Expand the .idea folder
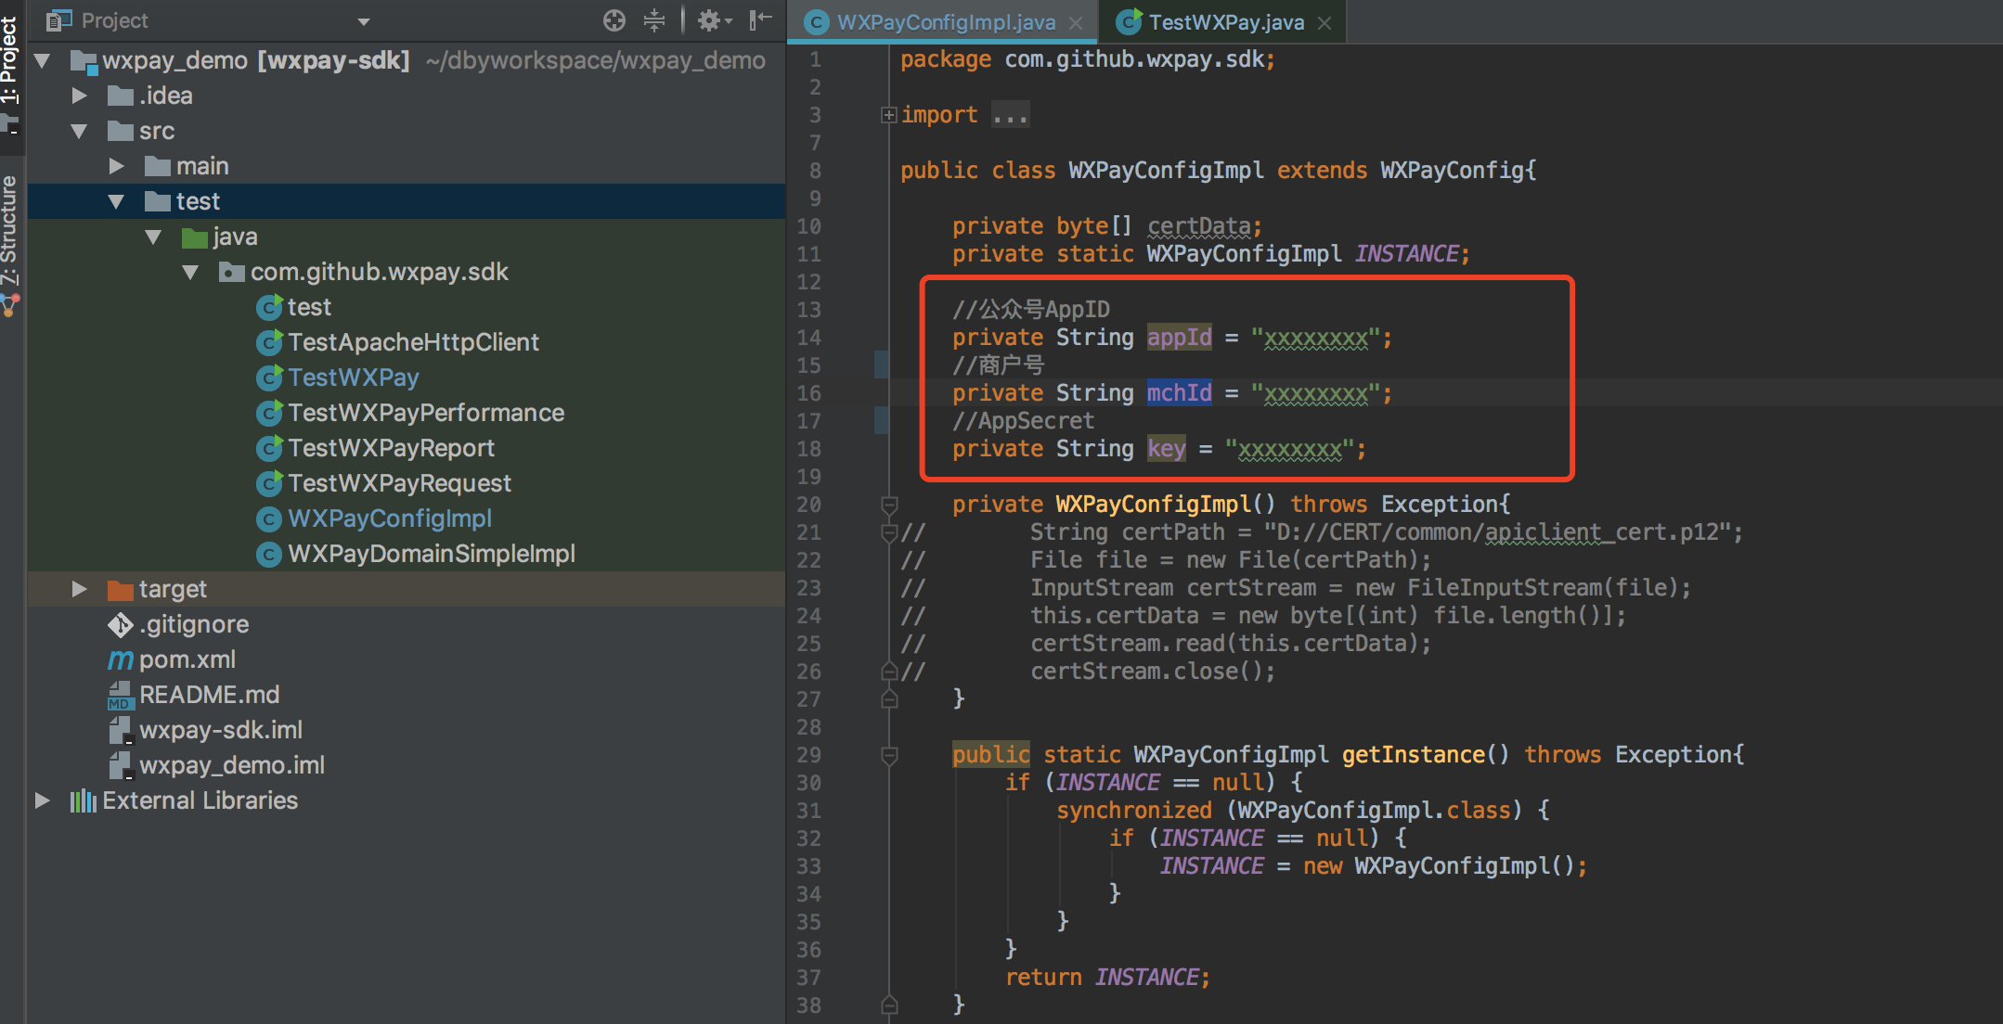Image resolution: width=2003 pixels, height=1024 pixels. point(80,96)
